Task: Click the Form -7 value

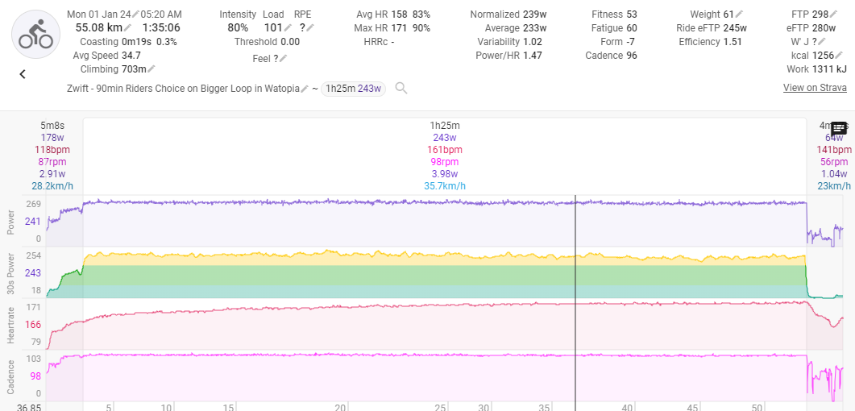Action: (x=632, y=41)
